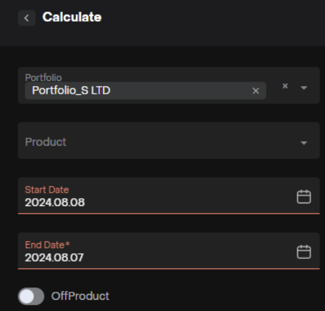Image resolution: width=325 pixels, height=311 pixels.
Task: Click the Portfolio field label
Action: pos(43,78)
